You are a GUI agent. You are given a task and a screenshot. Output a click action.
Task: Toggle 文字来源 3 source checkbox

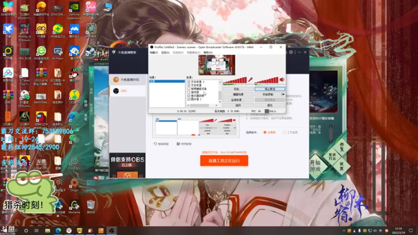[189, 82]
